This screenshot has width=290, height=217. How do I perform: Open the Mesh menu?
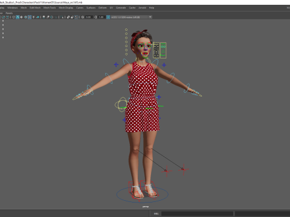pos(24,8)
